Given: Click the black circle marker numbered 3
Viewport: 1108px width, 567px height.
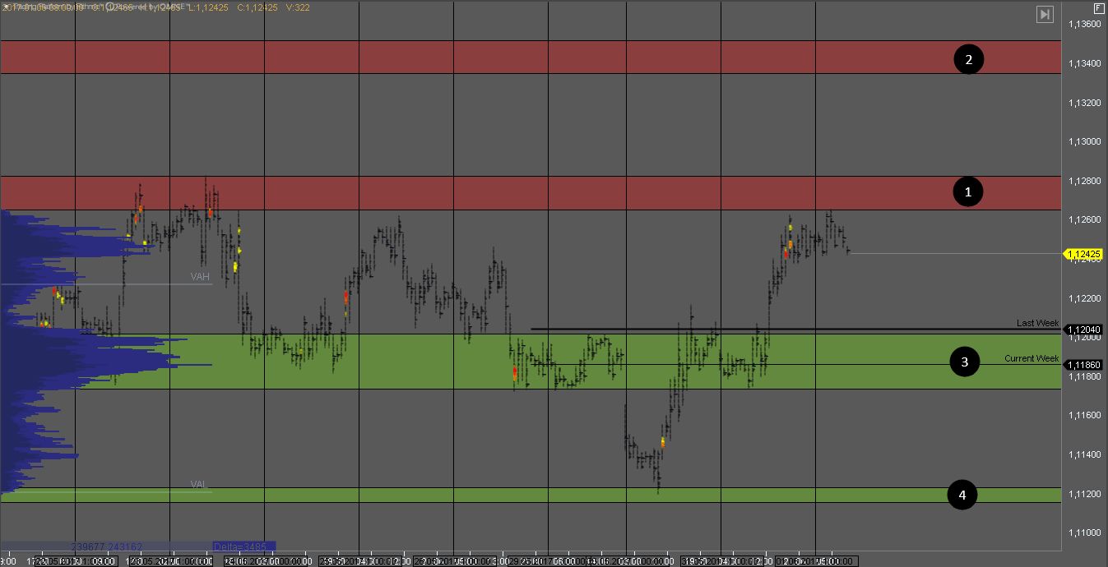Looking at the screenshot, I should (x=965, y=362).
